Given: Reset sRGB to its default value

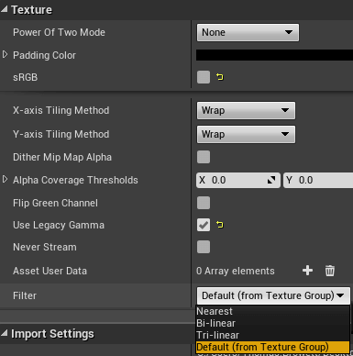Looking at the screenshot, I should click(220, 77).
